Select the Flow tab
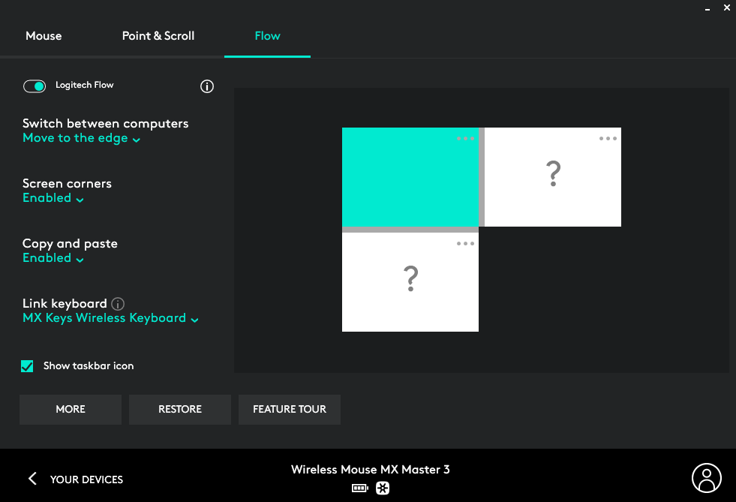Screen dimensions: 736x502 268,36
